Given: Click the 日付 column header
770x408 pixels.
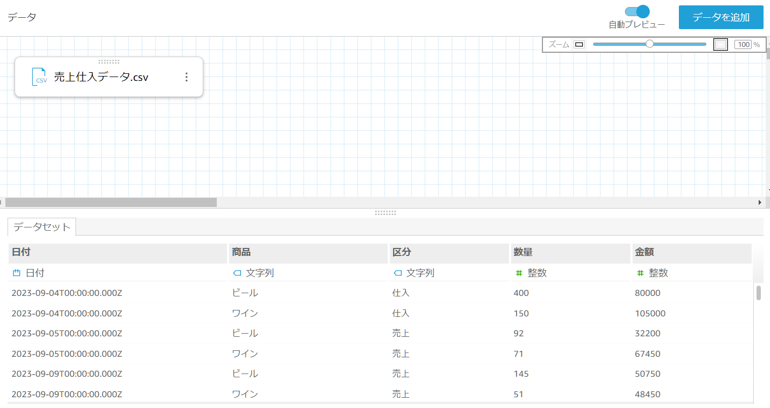Looking at the screenshot, I should pyautogui.click(x=118, y=253).
